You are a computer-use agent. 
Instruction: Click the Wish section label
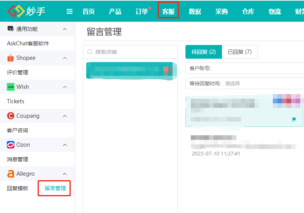coord(22,87)
